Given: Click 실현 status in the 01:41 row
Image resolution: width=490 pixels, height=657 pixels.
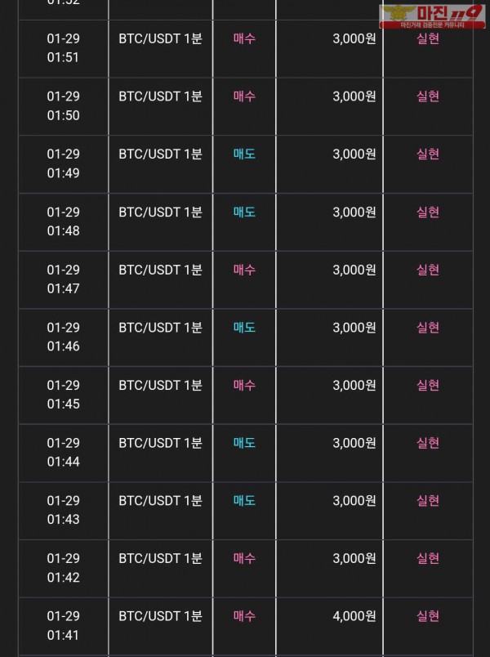Looking at the screenshot, I should coord(428,616).
